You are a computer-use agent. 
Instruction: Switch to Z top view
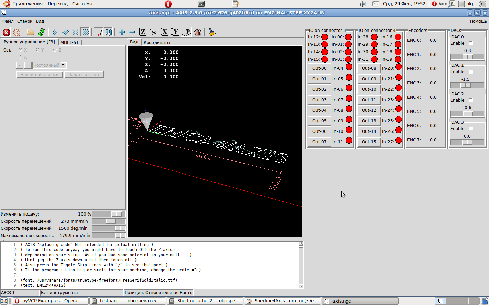coord(143,32)
